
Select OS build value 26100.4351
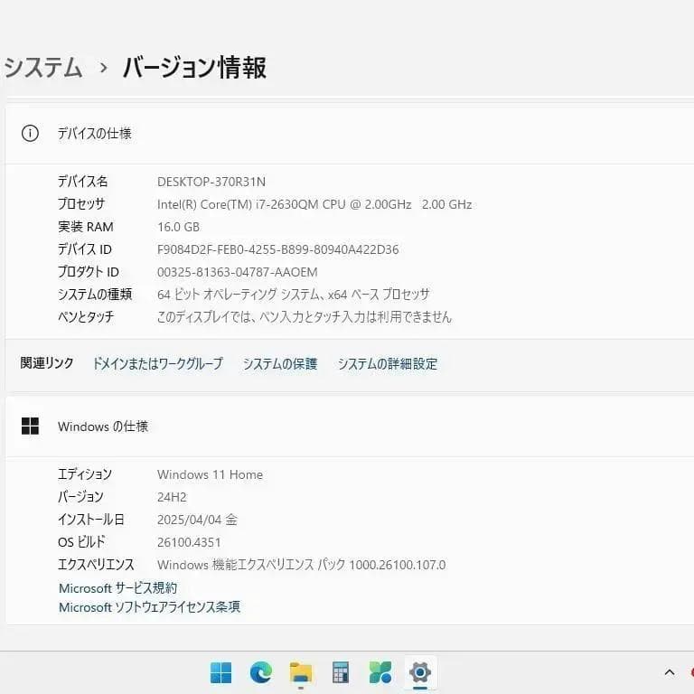pyautogui.click(x=189, y=542)
